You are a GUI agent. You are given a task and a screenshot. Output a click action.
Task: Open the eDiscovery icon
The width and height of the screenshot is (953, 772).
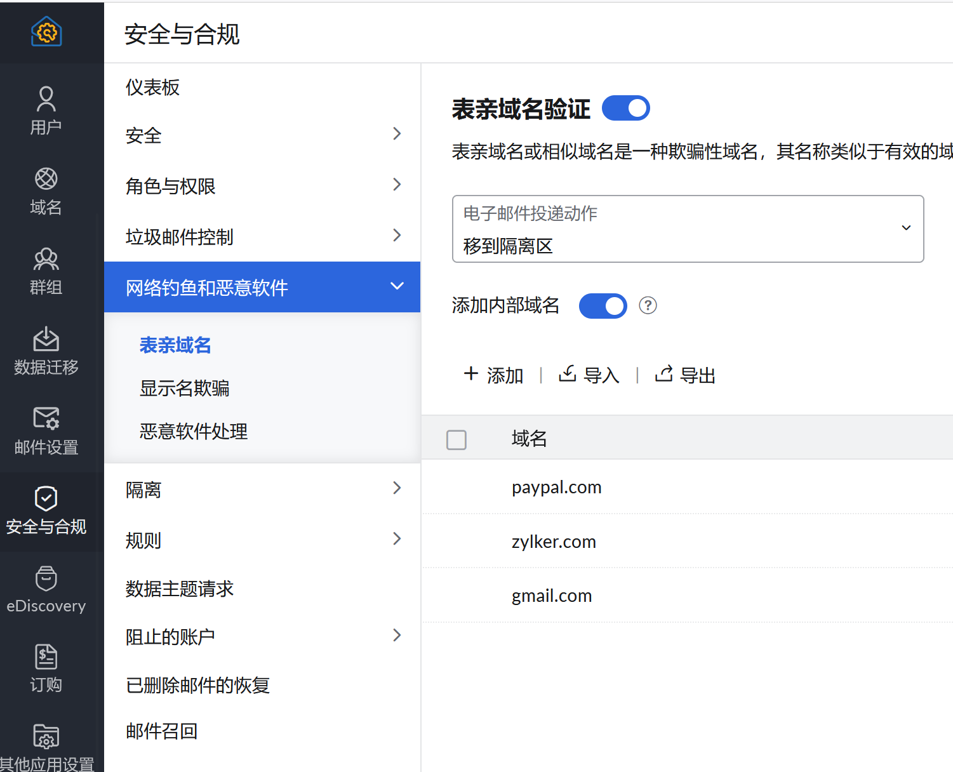46,578
